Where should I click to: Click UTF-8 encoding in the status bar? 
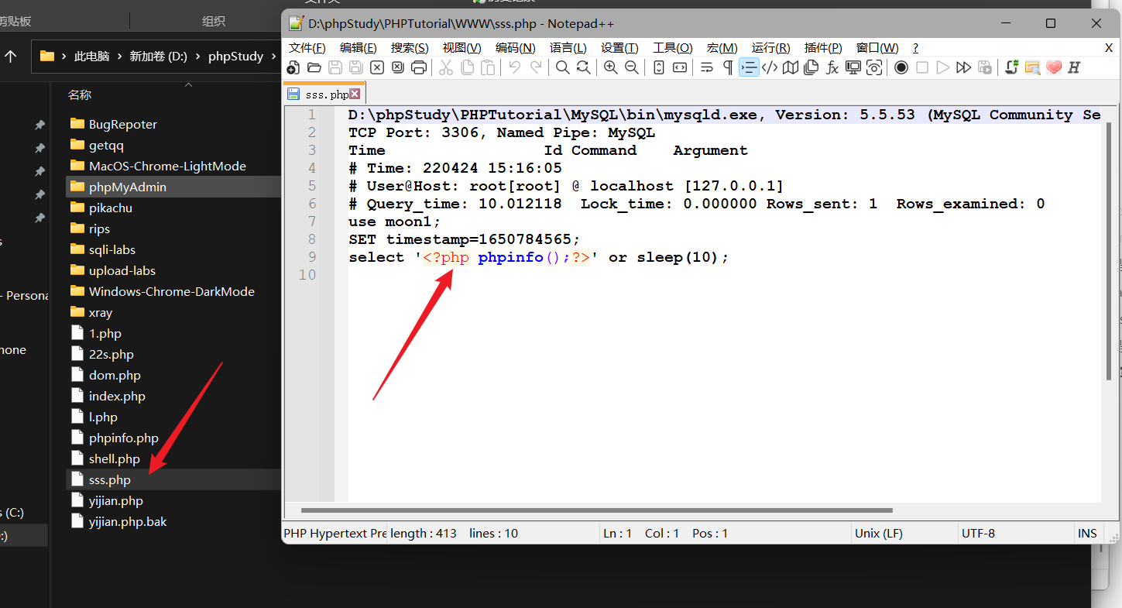point(978,533)
